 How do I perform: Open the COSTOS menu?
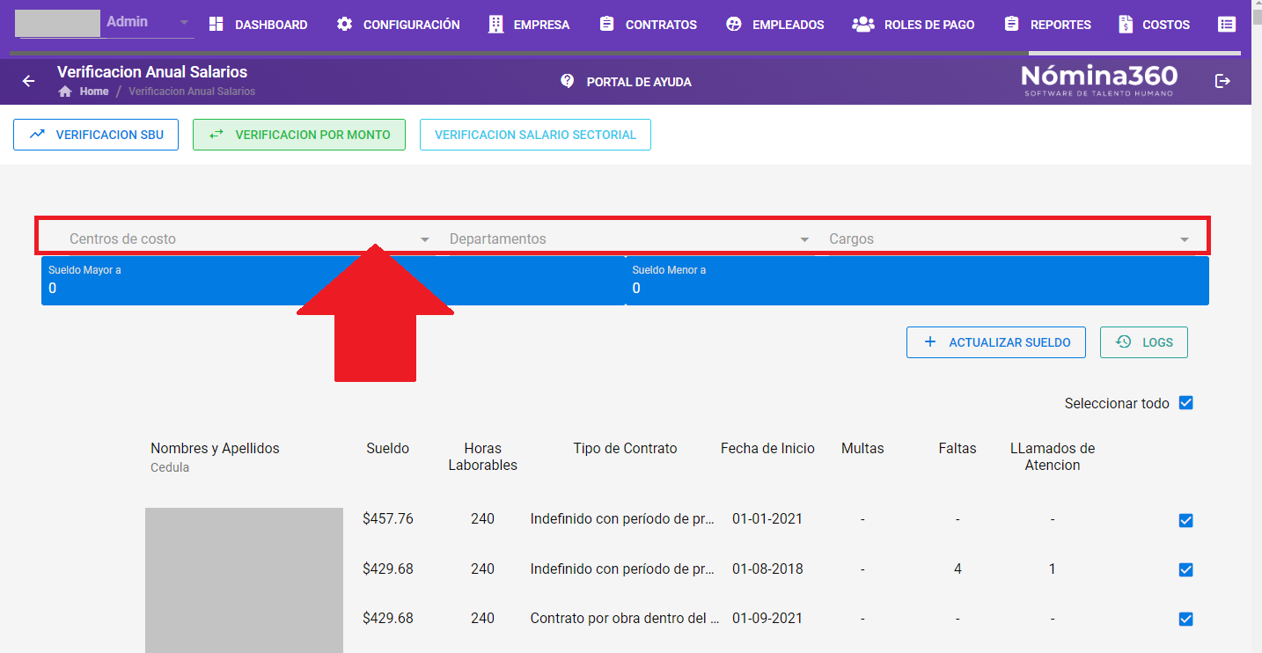(x=1155, y=25)
